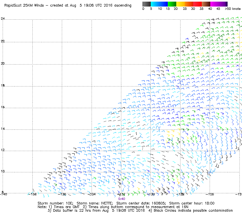242x213 pixels.
Task: Click the latitude axis label '12'
Action: click(x=3, y=150)
